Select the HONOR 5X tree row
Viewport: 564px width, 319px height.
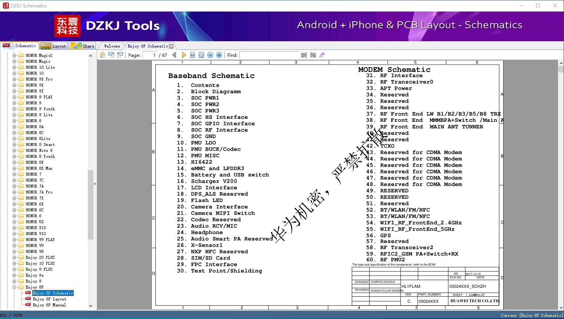pos(34,222)
